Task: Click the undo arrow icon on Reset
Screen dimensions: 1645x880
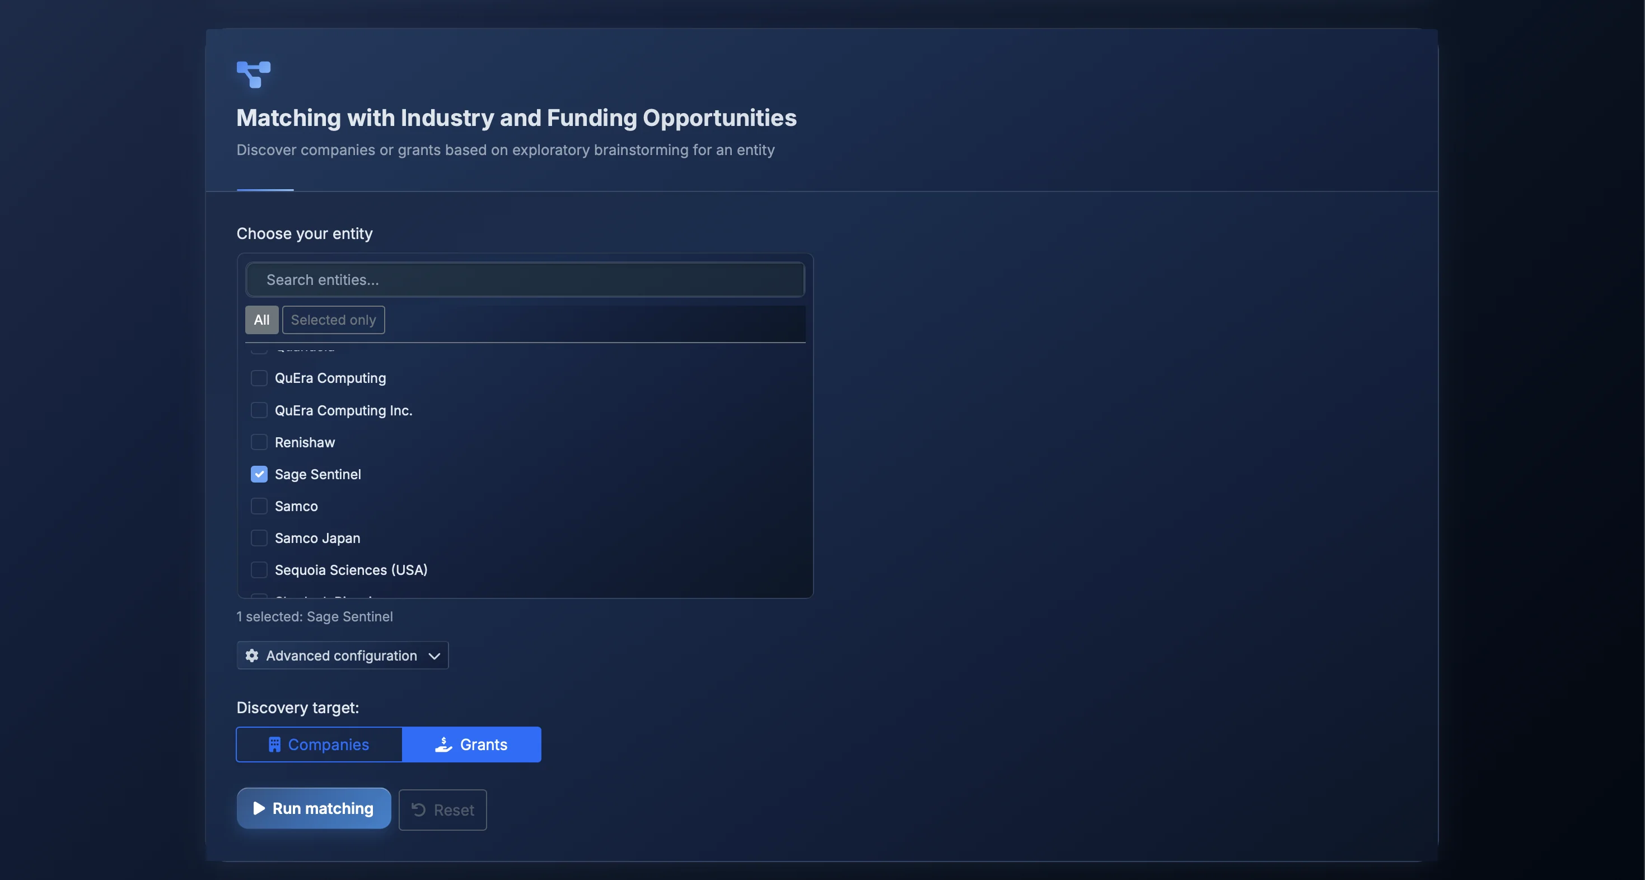Action: tap(419, 810)
